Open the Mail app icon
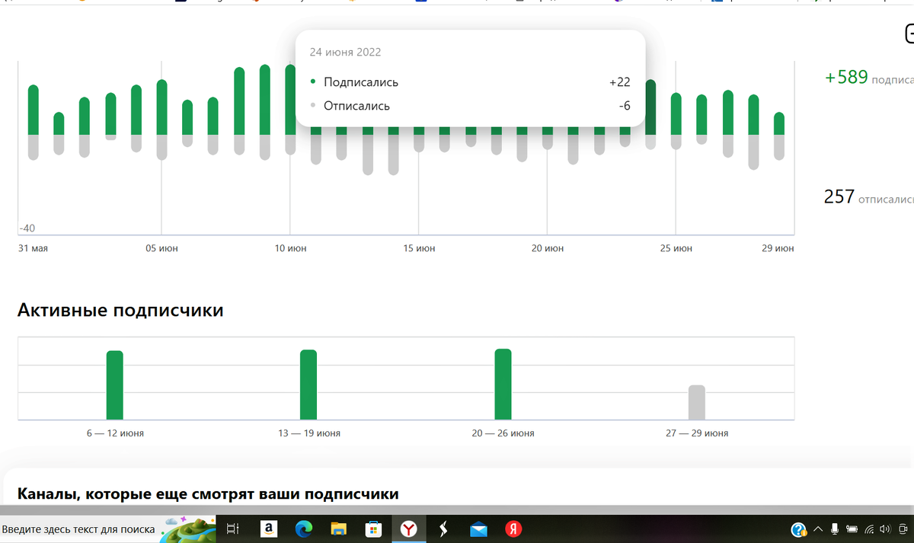914x543 pixels. [x=478, y=529]
